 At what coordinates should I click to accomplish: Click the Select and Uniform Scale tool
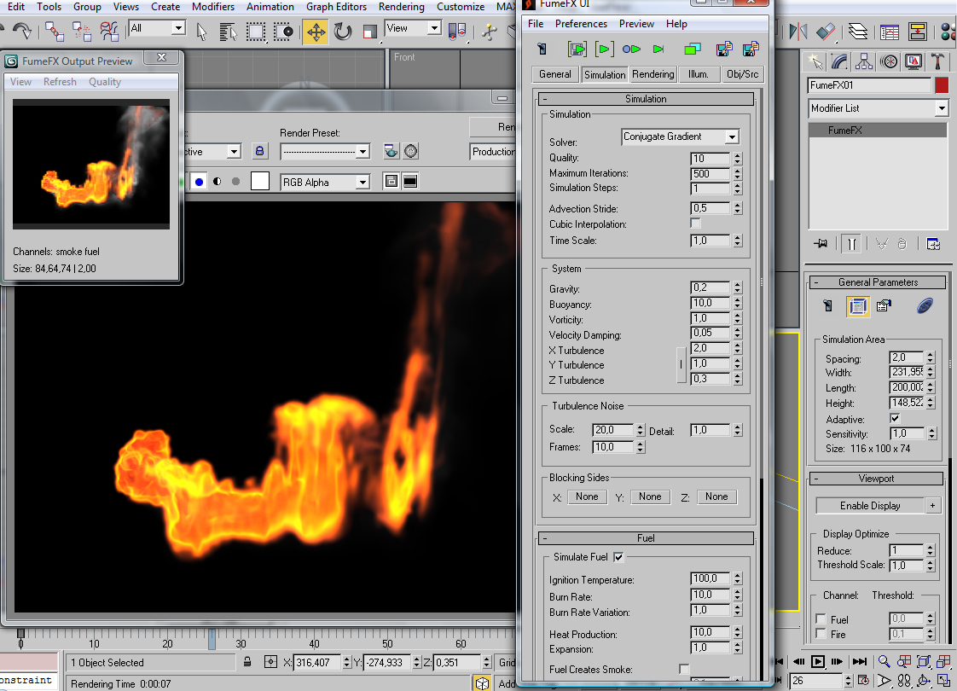click(369, 32)
